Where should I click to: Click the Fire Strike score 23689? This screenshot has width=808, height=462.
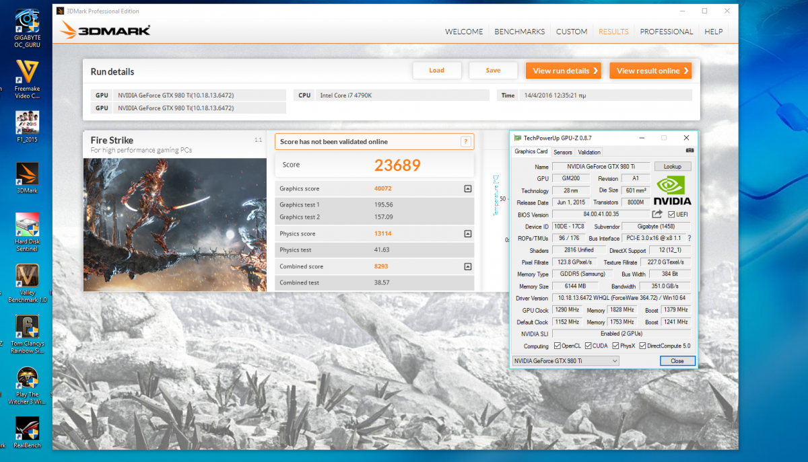pos(397,165)
